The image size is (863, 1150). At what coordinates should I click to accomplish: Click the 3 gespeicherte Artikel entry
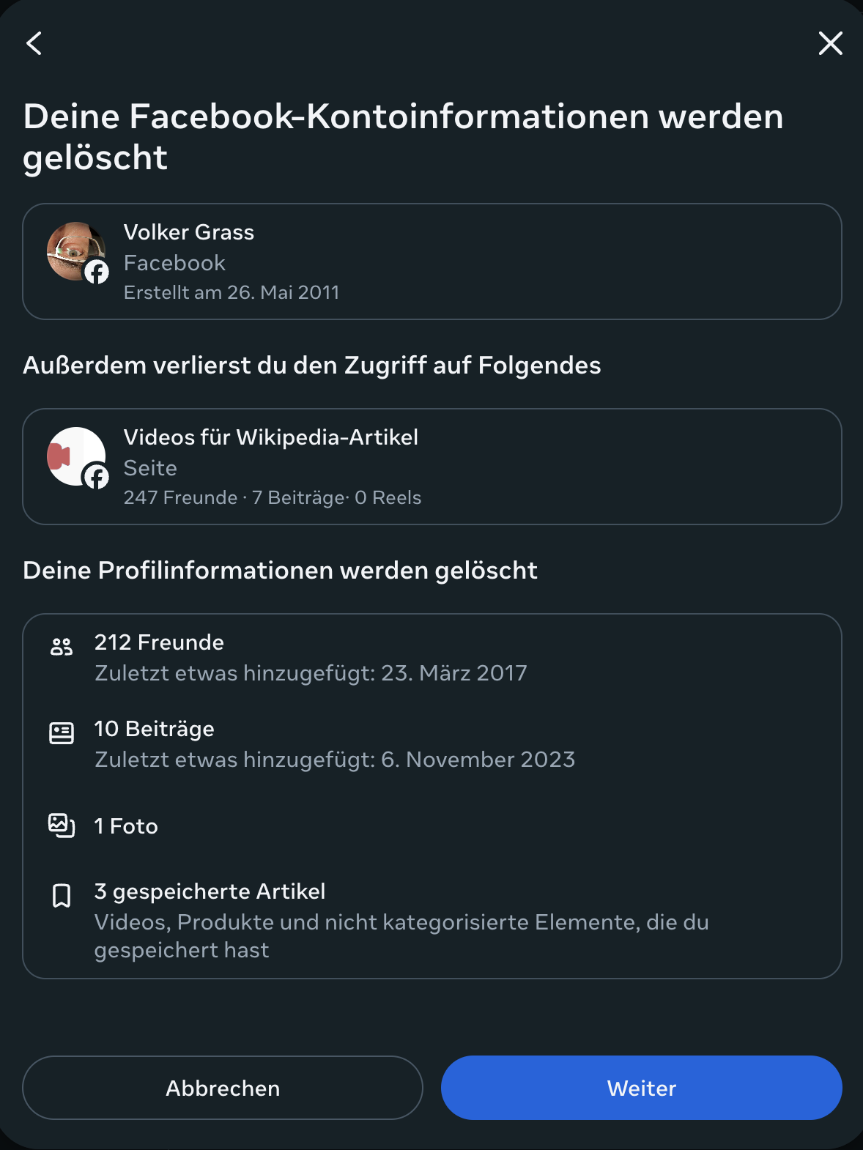(x=210, y=891)
